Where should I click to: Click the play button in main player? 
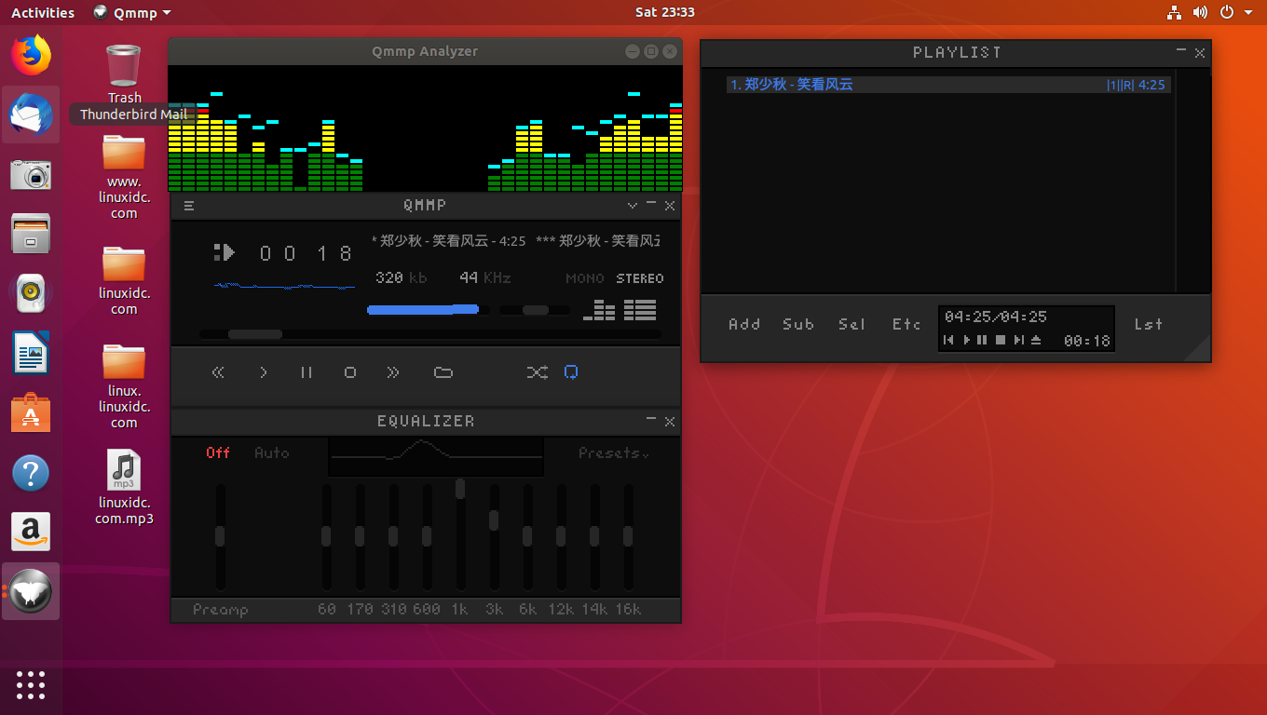pos(264,372)
